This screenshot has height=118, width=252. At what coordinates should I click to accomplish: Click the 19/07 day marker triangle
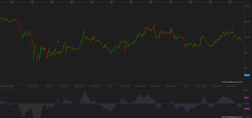point(151,3)
